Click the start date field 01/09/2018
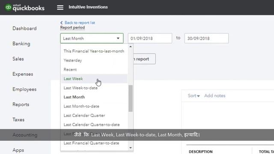 (150, 38)
